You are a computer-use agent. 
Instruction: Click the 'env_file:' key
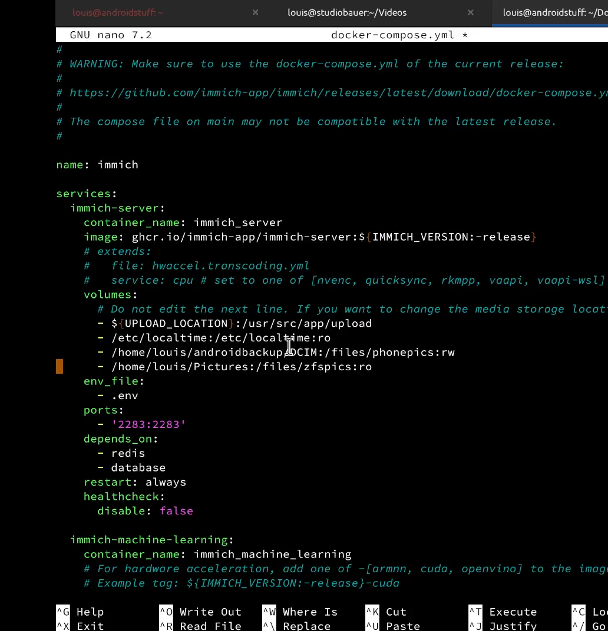114,381
